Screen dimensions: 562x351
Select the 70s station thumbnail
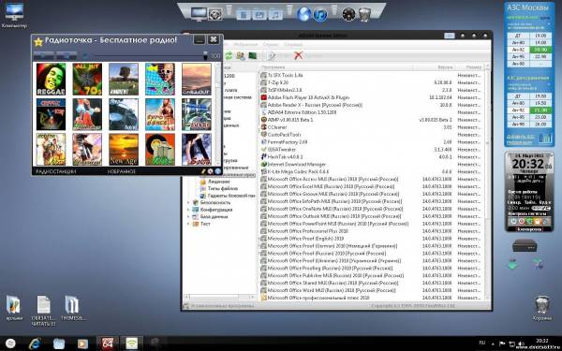click(87, 80)
